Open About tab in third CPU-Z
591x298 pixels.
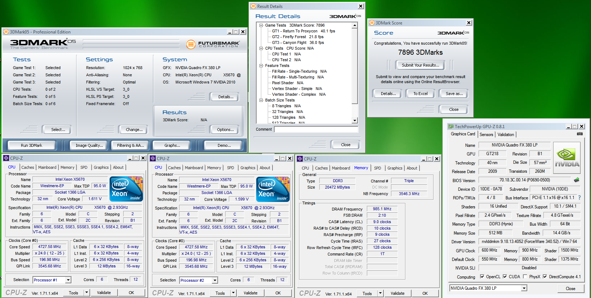pos(412,168)
